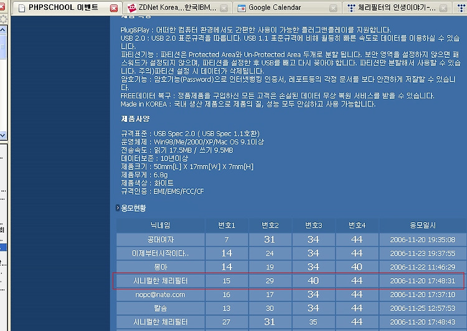Click the 규격인증 : EMI/EMS/FCC/CF line
Viewport: 467px width, 331px height.
tap(163, 191)
